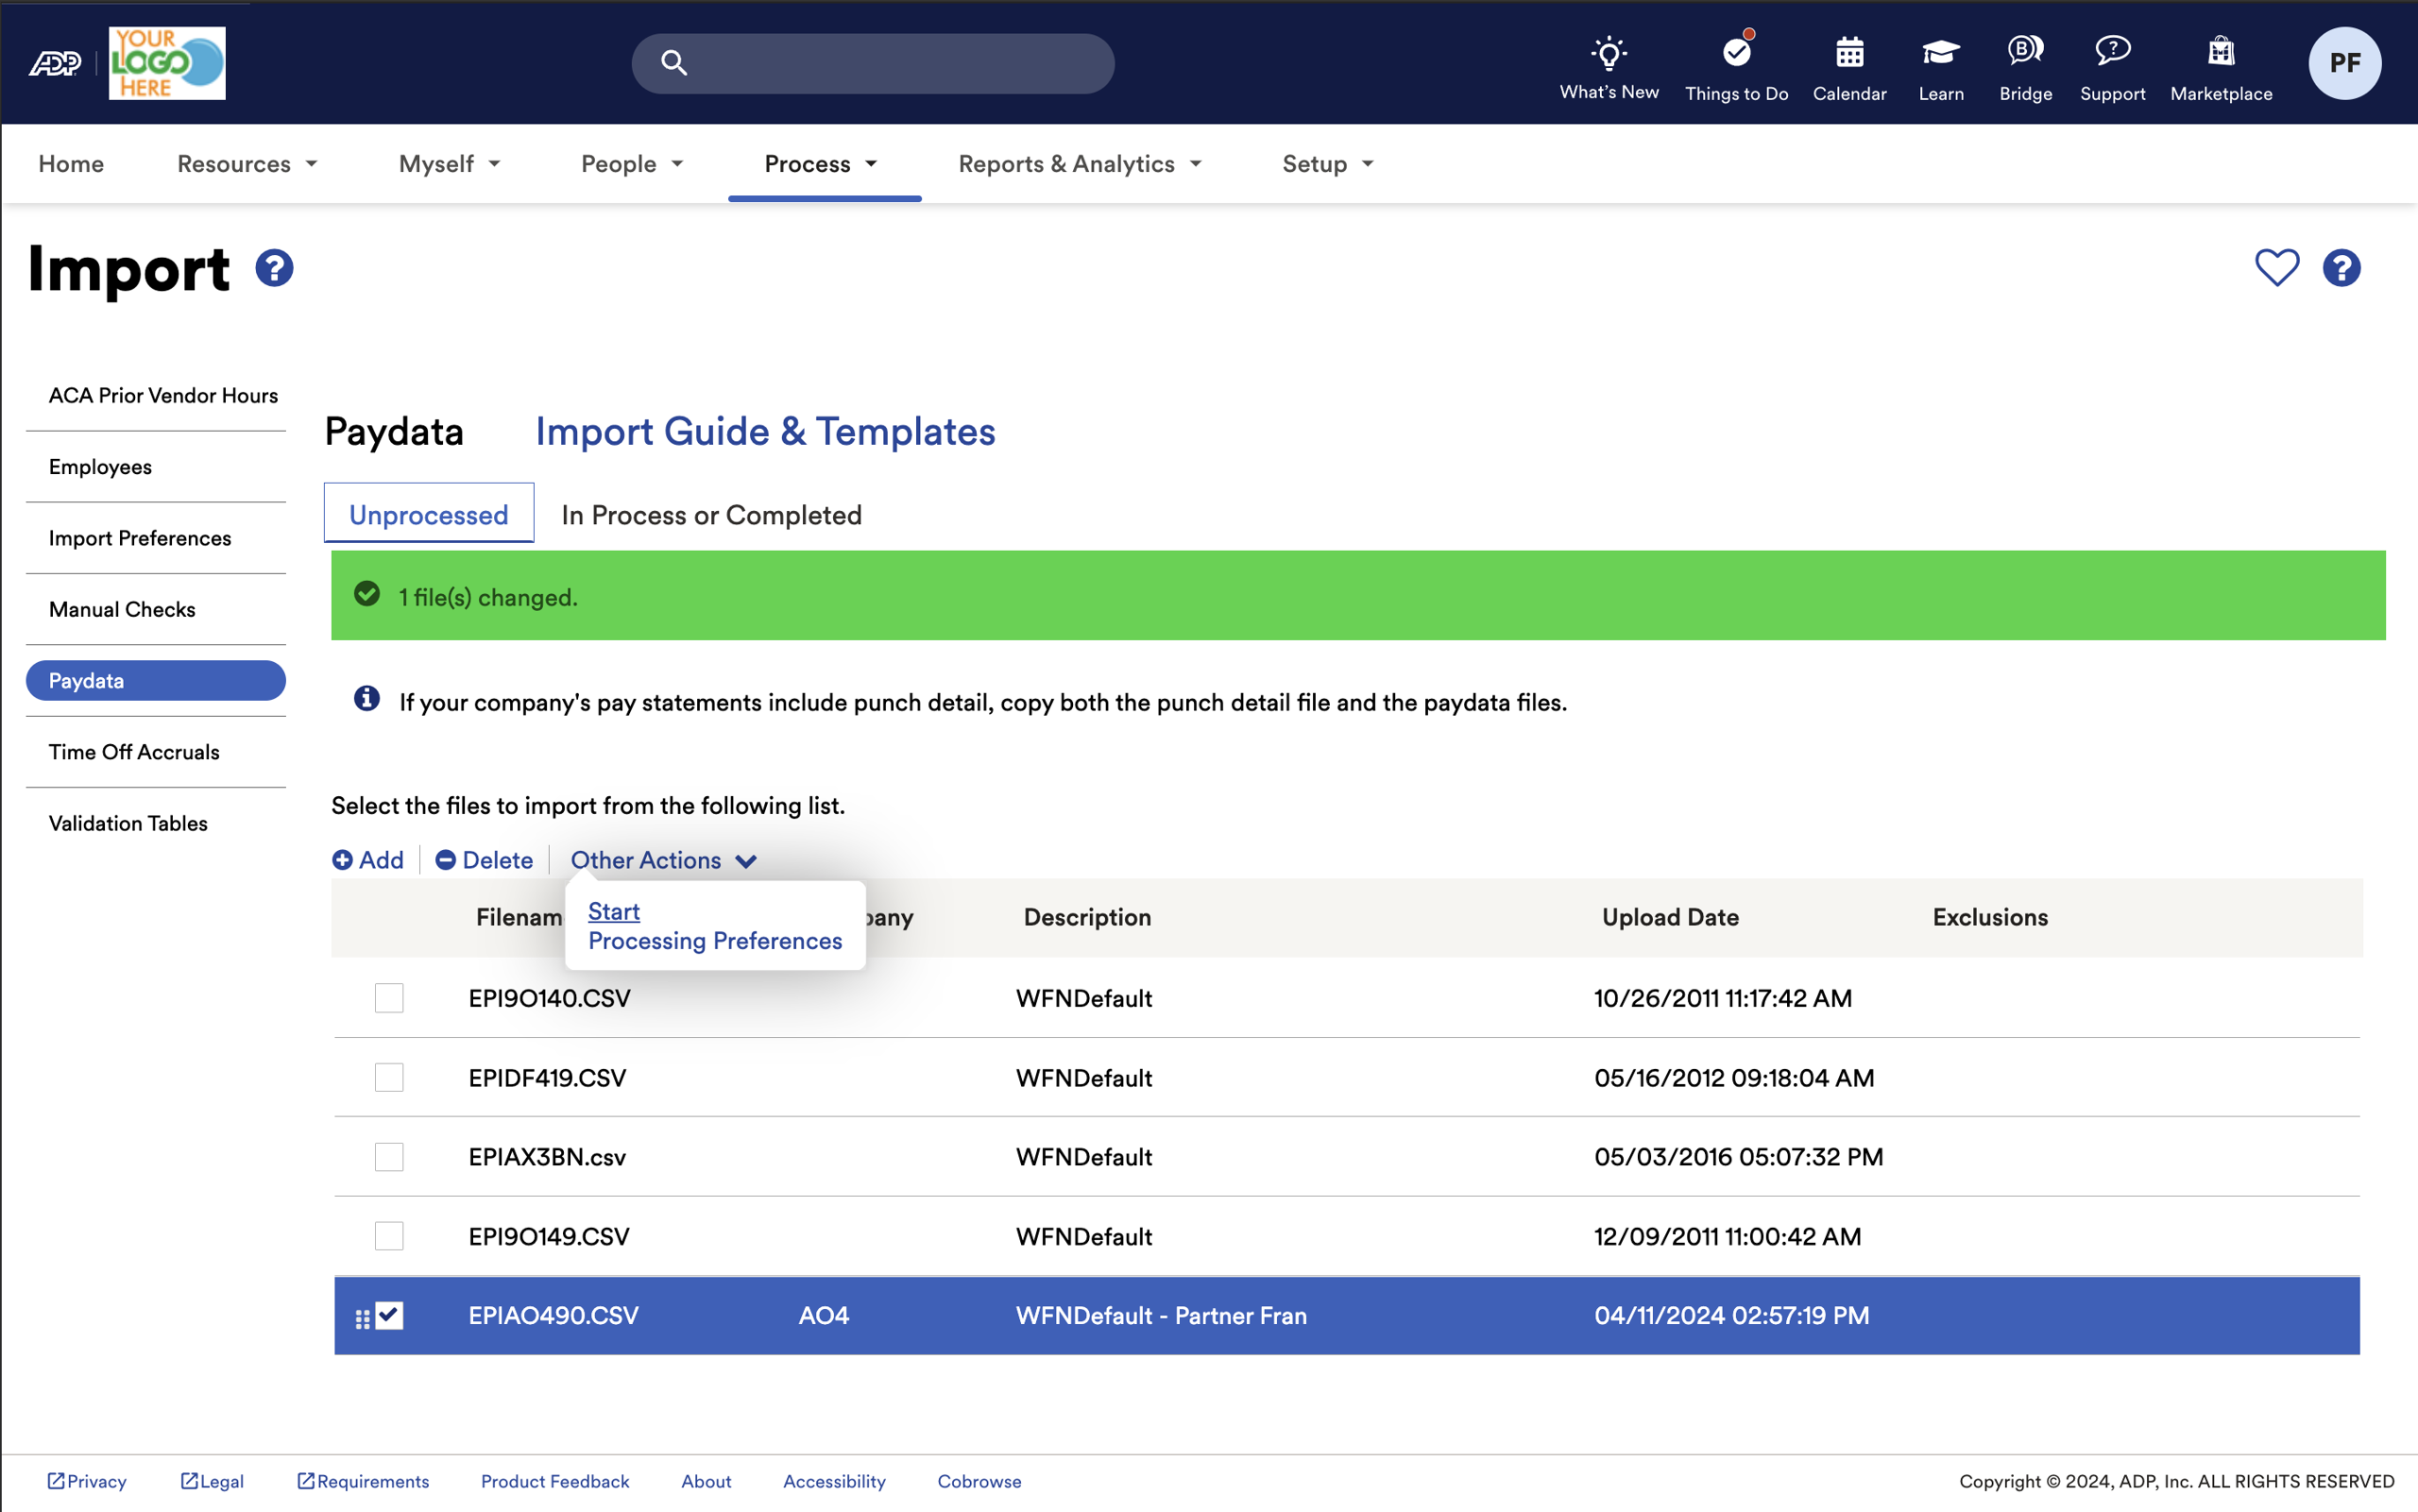Click upload date 12/09/2011 11:00:42 AM

coord(1727,1236)
